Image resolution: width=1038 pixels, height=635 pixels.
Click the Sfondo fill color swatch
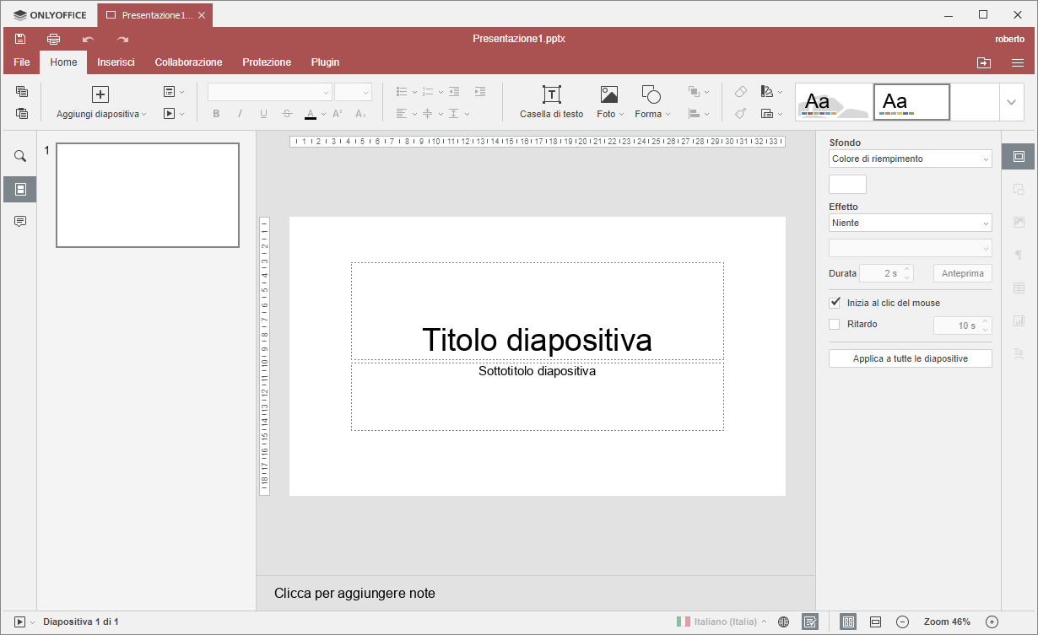click(x=847, y=184)
